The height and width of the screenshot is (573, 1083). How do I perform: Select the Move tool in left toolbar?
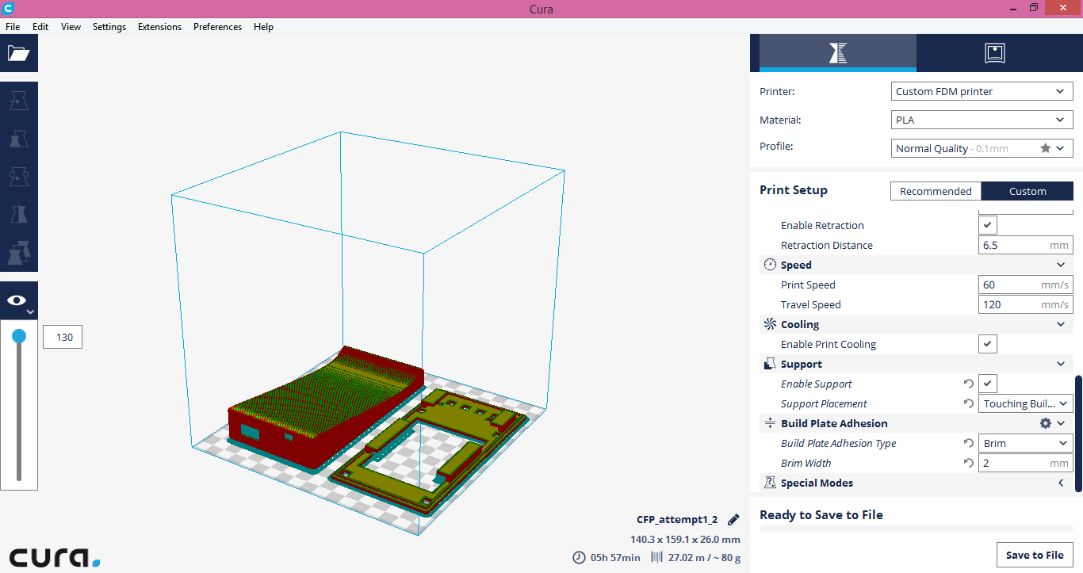[18, 101]
